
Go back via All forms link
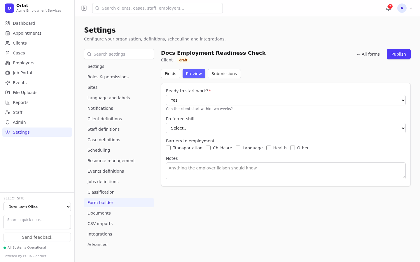[368, 54]
